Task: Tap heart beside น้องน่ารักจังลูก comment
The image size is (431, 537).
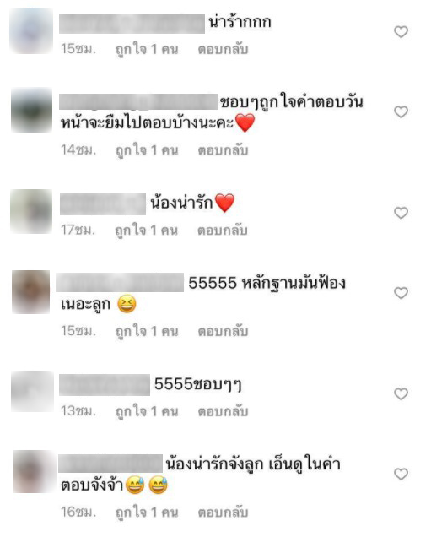Action: [401, 474]
